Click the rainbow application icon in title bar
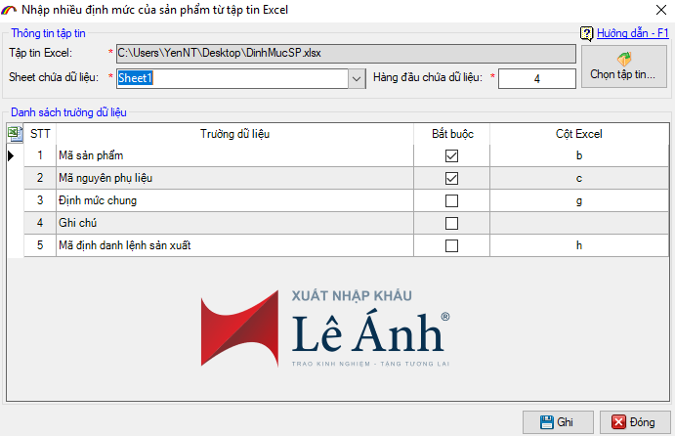 [9, 10]
